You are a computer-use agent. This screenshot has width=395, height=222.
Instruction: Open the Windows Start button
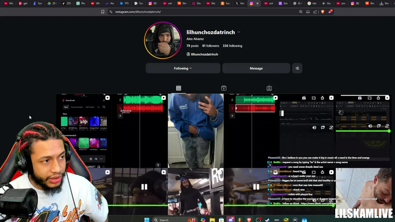[x=147, y=220]
